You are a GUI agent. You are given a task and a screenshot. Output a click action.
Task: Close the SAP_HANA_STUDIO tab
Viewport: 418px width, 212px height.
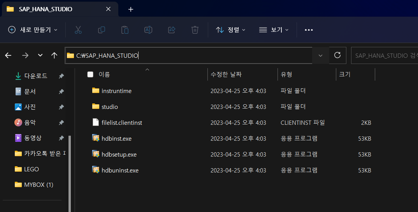pyautogui.click(x=108, y=9)
